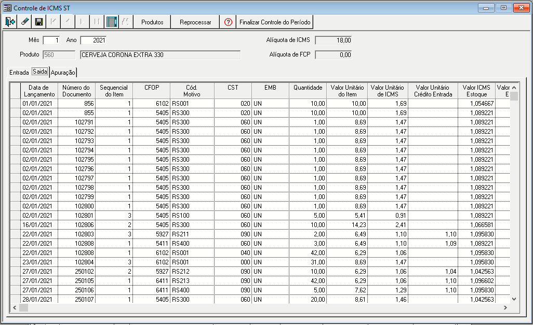
Task: Click the product name field CERVEJA CORONA EXTRA
Action: click(161, 55)
